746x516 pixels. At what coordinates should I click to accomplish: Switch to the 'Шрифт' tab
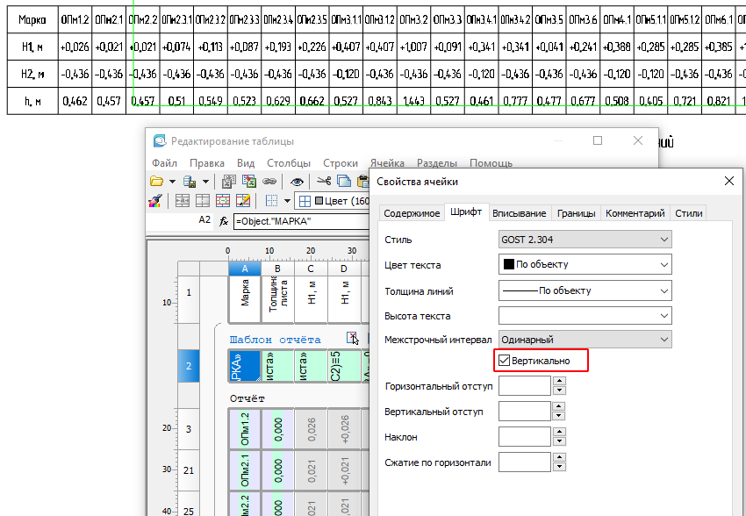(x=466, y=212)
